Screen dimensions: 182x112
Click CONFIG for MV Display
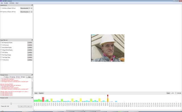[x=30, y=52]
